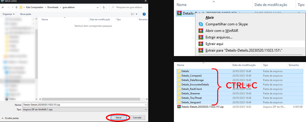Sort by Data de modificação in save dialog
This screenshot has height=122, width=306.
[x=100, y=19]
